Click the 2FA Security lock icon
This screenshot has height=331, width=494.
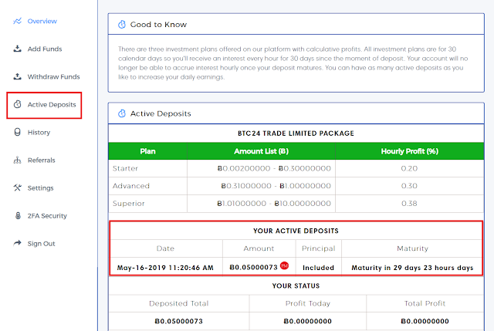(18, 216)
